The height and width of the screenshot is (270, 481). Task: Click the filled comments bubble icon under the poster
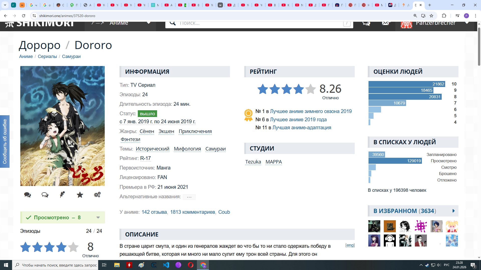click(x=28, y=195)
